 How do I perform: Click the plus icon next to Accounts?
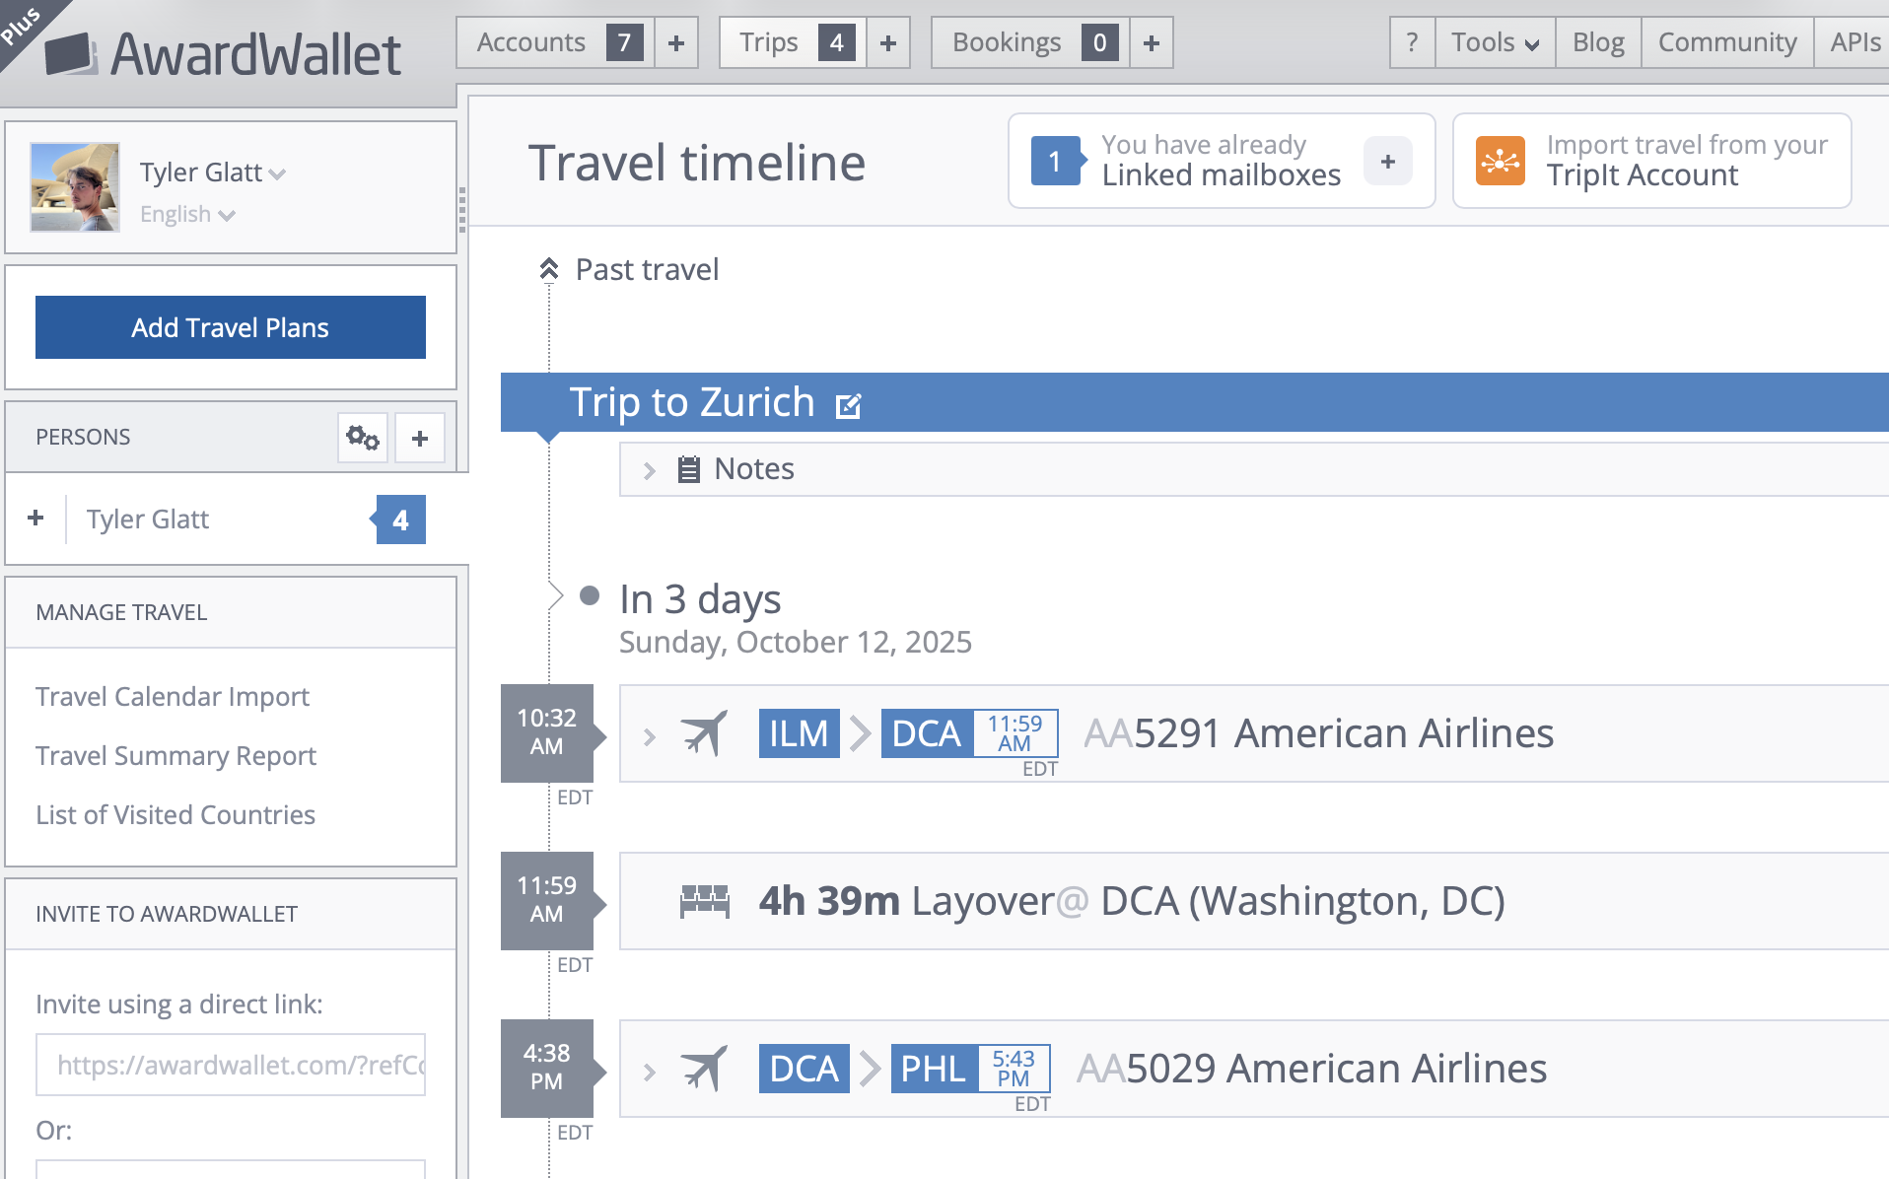pyautogui.click(x=676, y=42)
